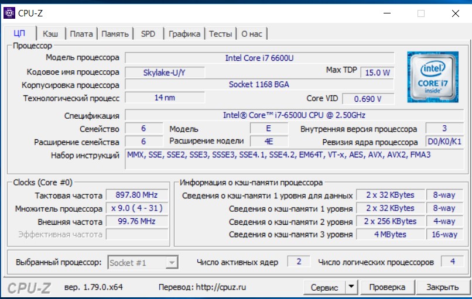Click the 4-way L2 associativity value
The width and height of the screenshot is (472, 299).
(444, 221)
